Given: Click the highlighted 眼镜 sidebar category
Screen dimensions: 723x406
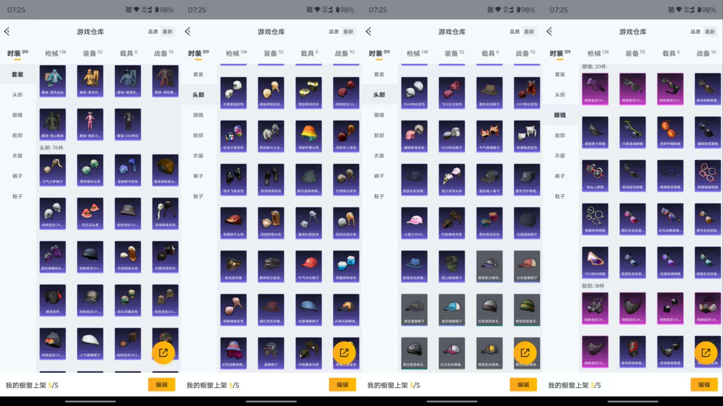Looking at the screenshot, I should [x=560, y=115].
